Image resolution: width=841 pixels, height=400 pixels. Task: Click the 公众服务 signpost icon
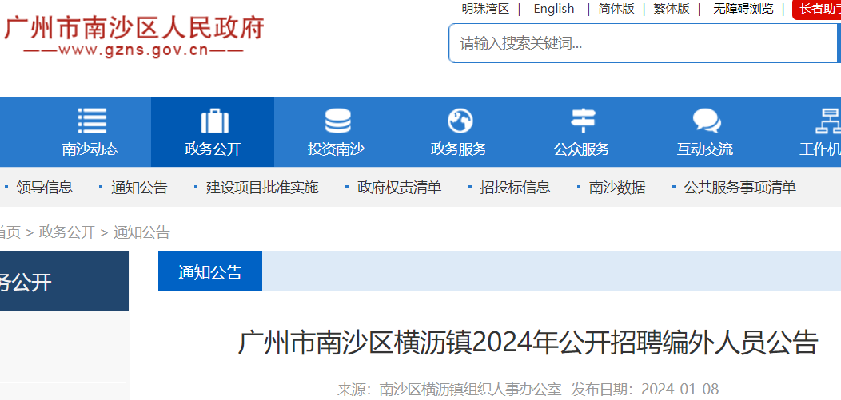pos(582,121)
